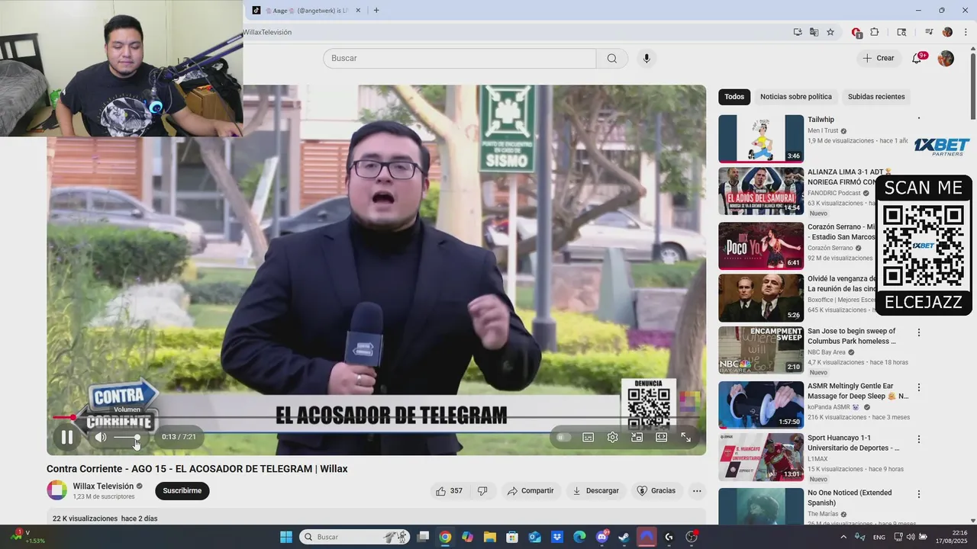Open the Chrome profile avatar
Image resolution: width=977 pixels, height=549 pixels.
(947, 32)
